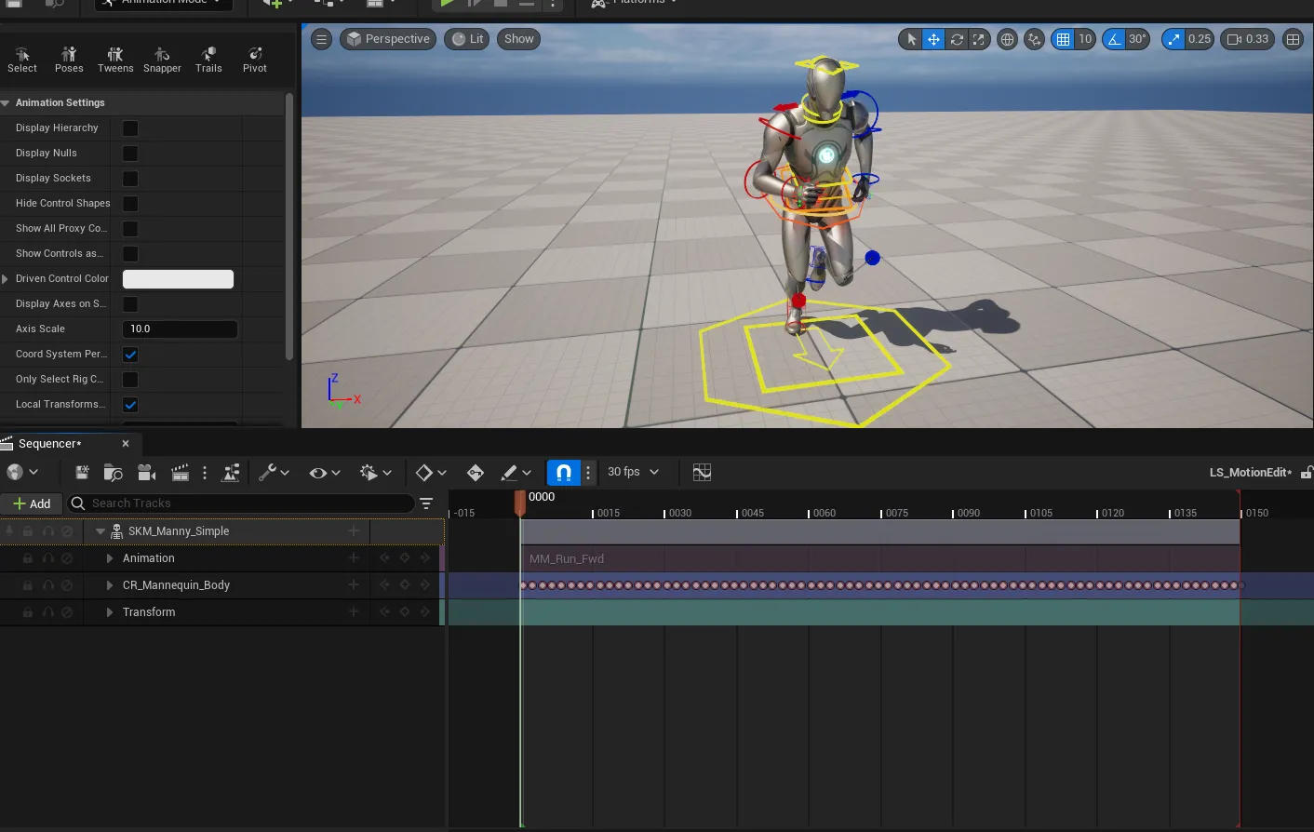
Task: Toggle Sequencer snapping magnet
Action: 564,473
